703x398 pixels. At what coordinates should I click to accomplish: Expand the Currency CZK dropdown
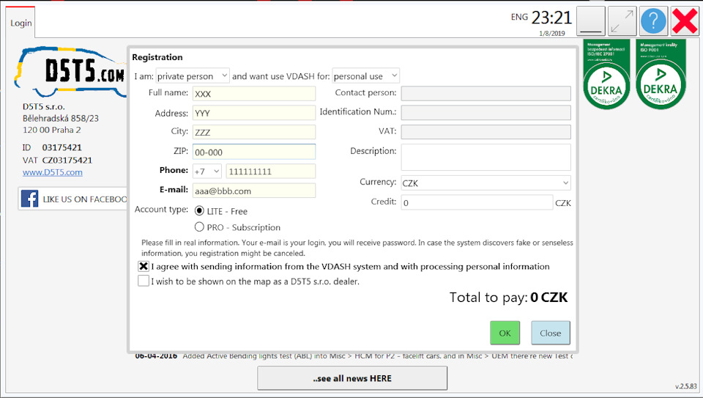click(486, 183)
